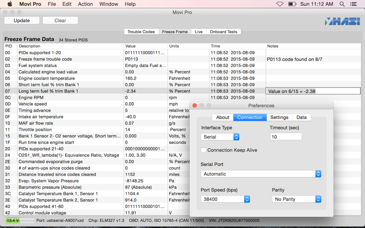Click the Update button
The width and height of the screenshot is (365, 228).
point(21,21)
